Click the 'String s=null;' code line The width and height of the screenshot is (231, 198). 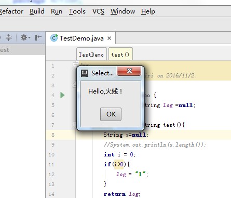126,135
